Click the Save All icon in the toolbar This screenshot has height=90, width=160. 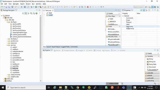pyautogui.click(x=9, y=7)
